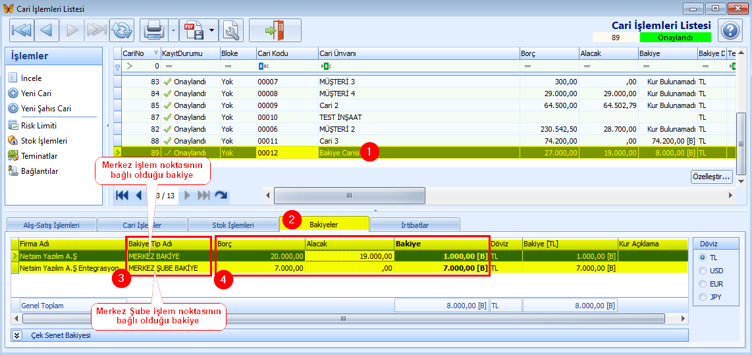Switch to the İrtibatlar tab
The width and height of the screenshot is (752, 355).
coord(415,225)
